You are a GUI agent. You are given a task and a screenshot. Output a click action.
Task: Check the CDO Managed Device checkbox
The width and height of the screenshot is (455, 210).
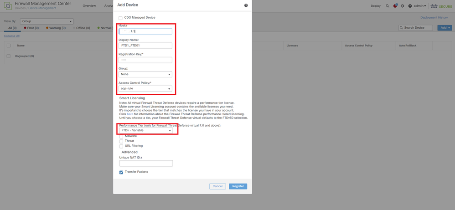click(x=120, y=18)
